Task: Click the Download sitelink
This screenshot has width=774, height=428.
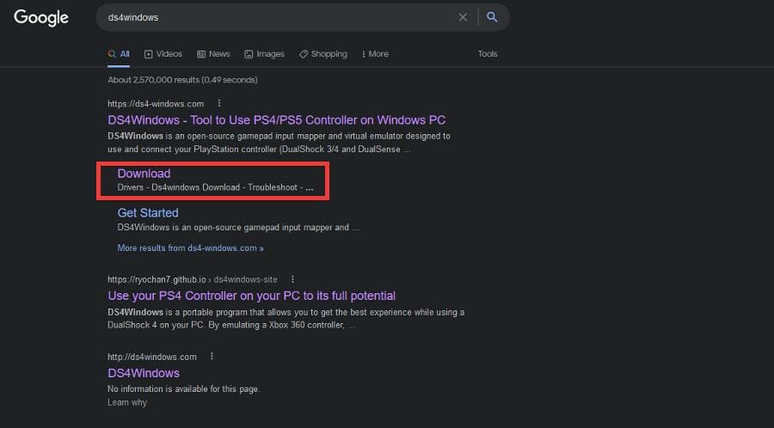Action: [x=144, y=174]
